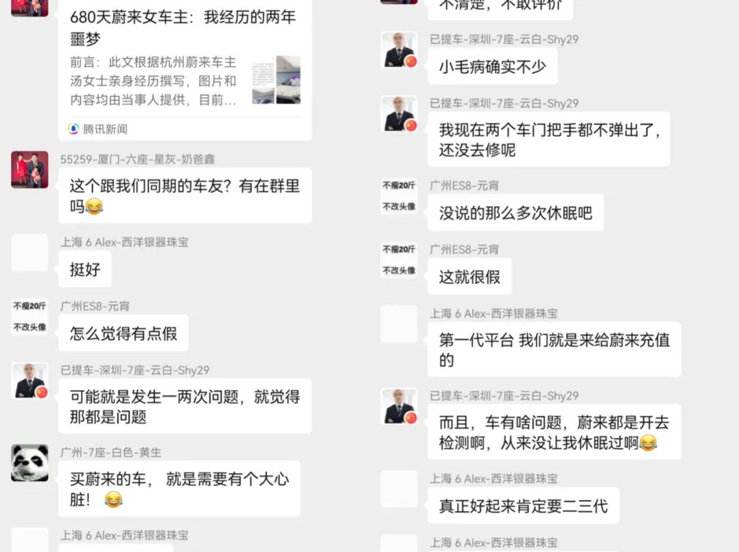Viewport: 739px width, 552px height.
Task: Tap avatar next to 我现在两个车门把手 message
Action: [x=399, y=114]
